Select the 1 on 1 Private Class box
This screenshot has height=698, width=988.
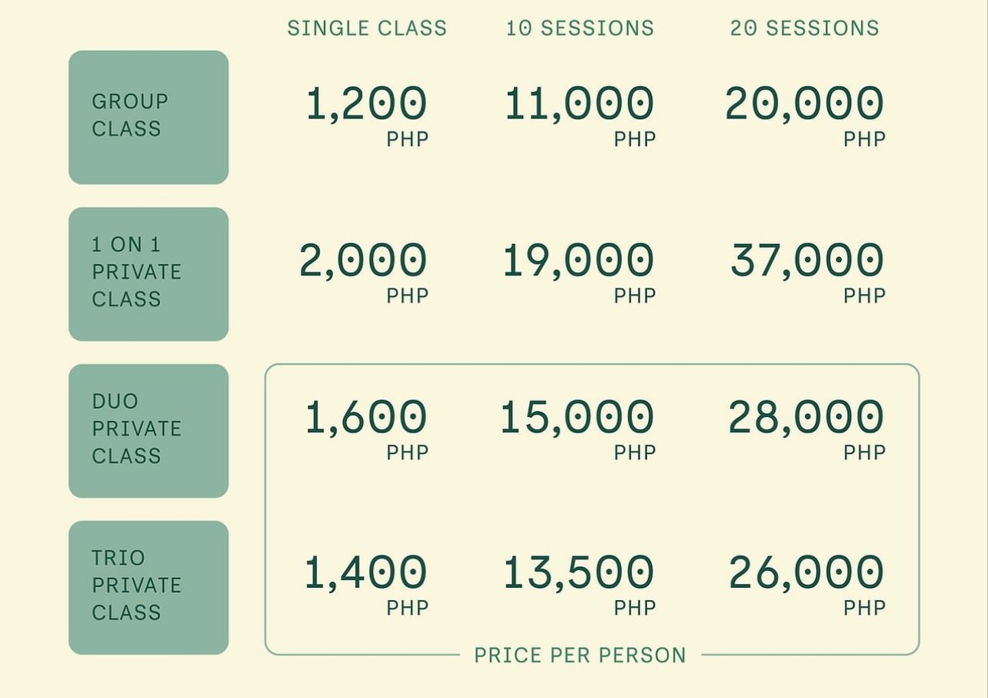[149, 273]
